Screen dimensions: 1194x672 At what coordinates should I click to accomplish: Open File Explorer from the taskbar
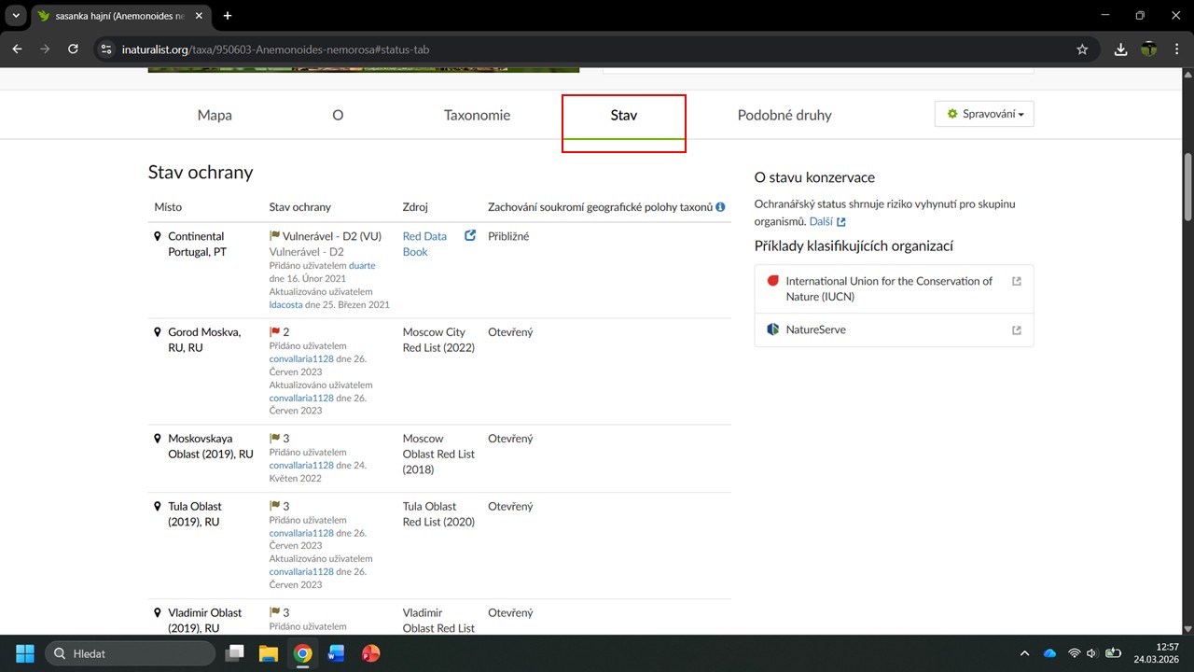point(269,653)
